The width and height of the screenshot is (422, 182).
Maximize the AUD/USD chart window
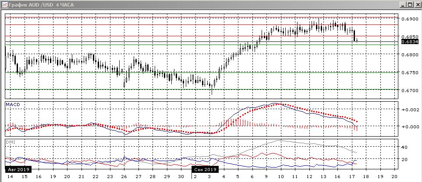point(410,4)
